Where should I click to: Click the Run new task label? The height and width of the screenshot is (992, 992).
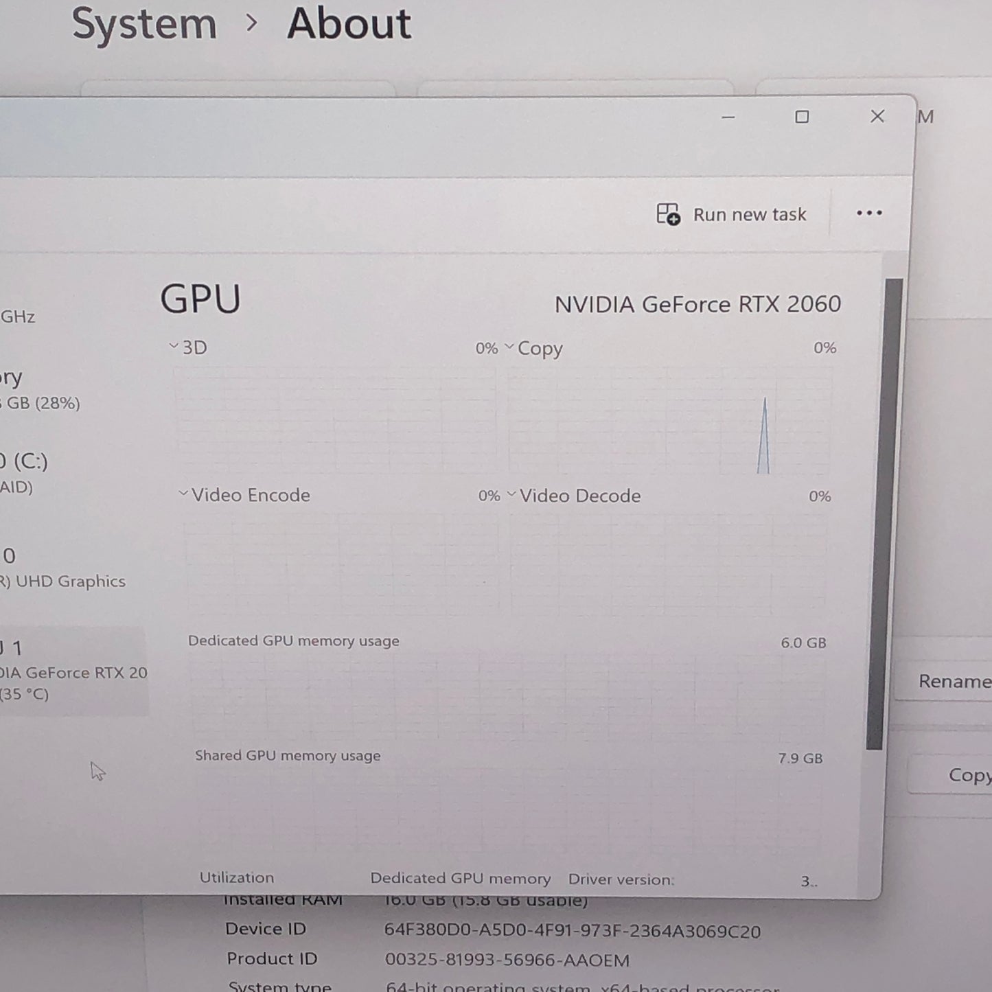tap(750, 215)
